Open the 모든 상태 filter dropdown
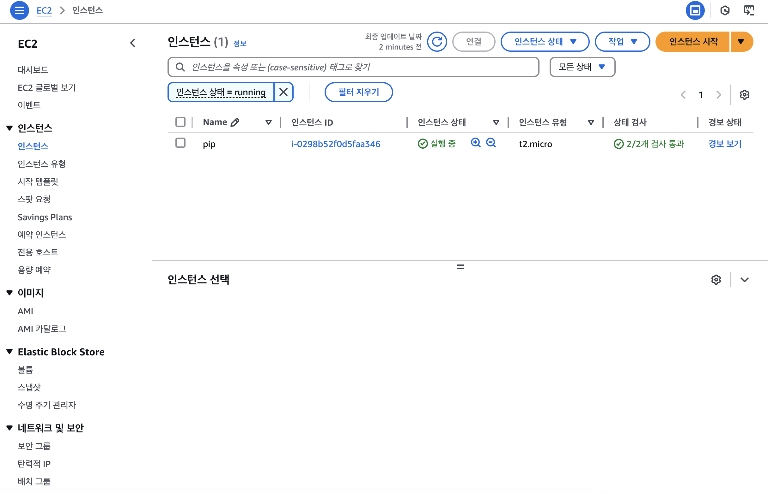The width and height of the screenshot is (768, 493). click(582, 67)
